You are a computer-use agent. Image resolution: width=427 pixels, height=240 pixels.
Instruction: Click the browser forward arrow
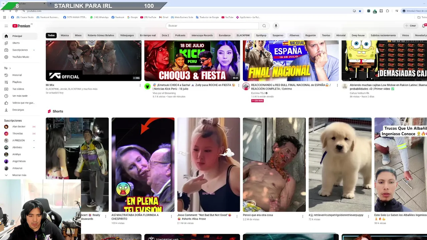click(x=10, y=11)
